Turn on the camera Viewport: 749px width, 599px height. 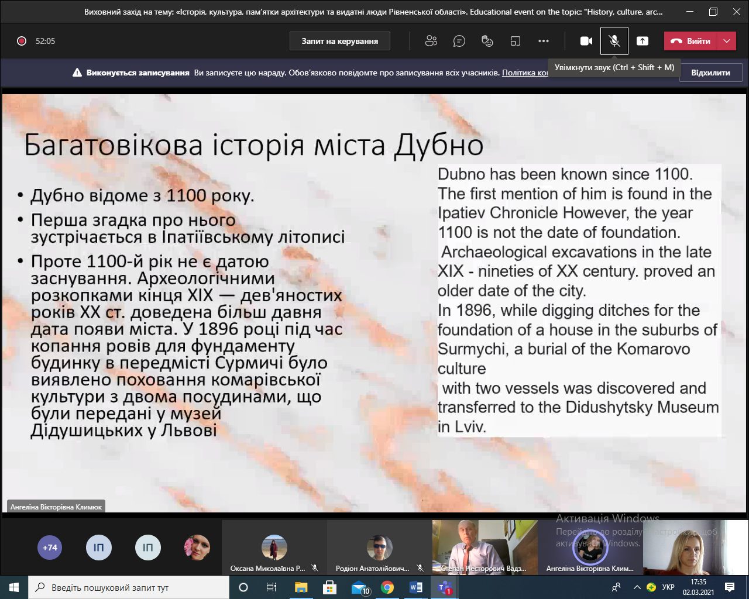tap(586, 41)
